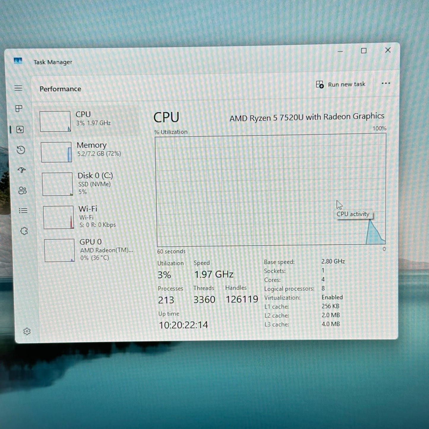Click the Wi-Fi rate text S: 0 R: 0 Kbps
Image resolution: width=429 pixels, height=429 pixels.
tap(97, 225)
